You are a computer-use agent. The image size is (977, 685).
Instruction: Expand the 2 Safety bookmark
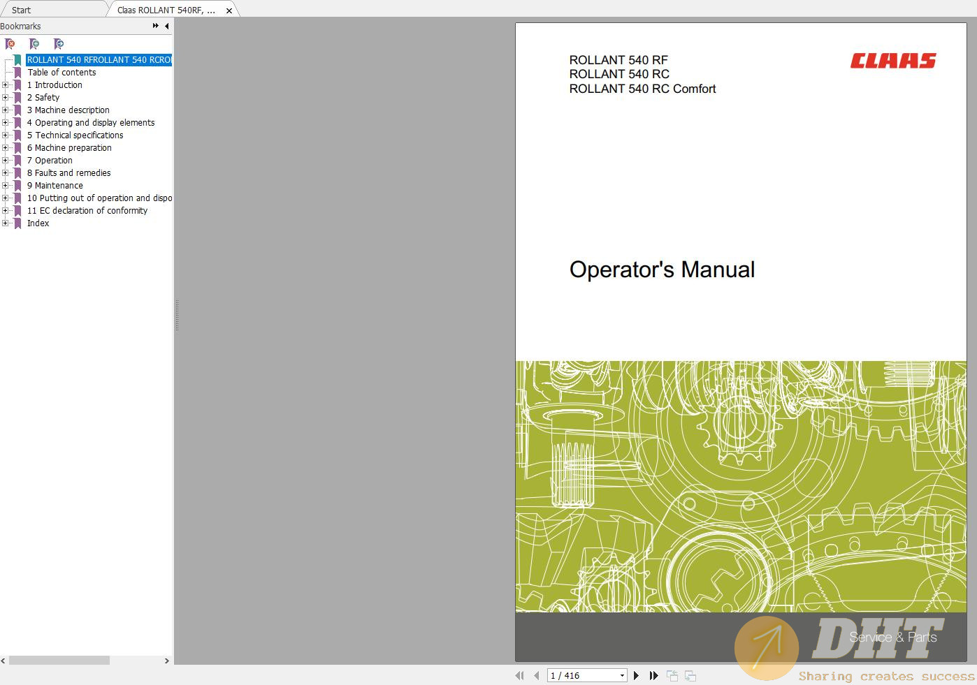tap(6, 98)
